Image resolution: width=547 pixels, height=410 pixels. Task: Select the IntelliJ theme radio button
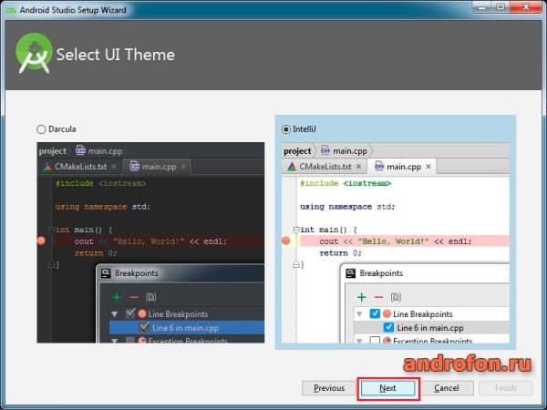pyautogui.click(x=285, y=129)
